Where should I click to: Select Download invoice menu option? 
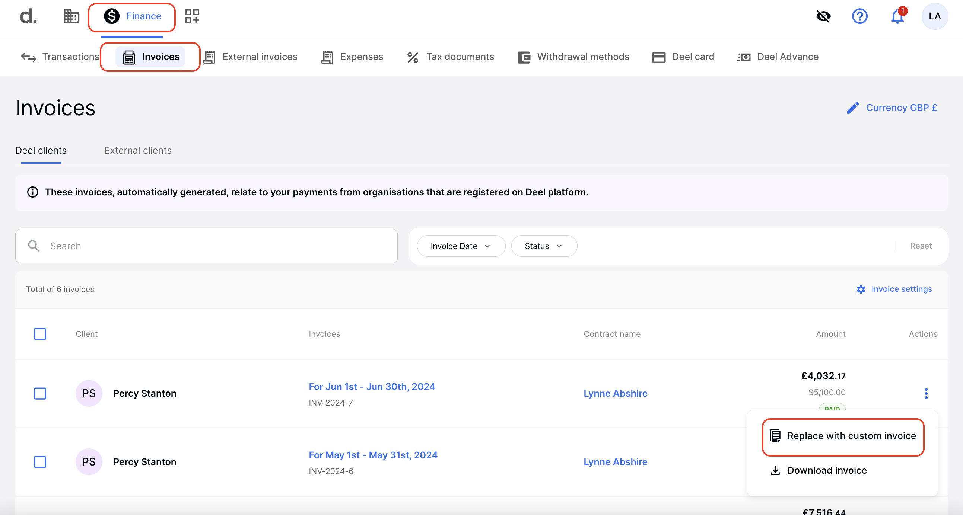[x=819, y=471]
